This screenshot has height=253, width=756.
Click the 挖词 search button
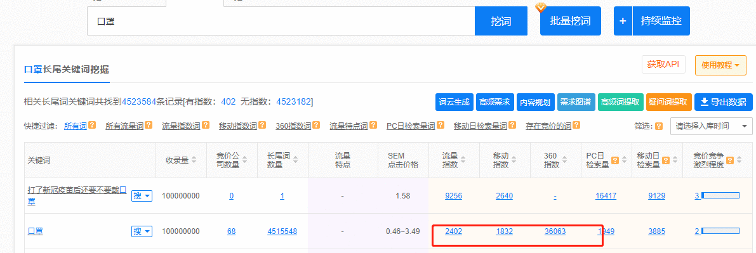click(x=501, y=21)
